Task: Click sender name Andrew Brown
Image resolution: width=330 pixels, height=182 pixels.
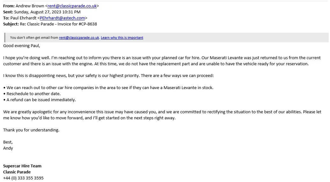Action: pyautogui.click(x=30, y=6)
